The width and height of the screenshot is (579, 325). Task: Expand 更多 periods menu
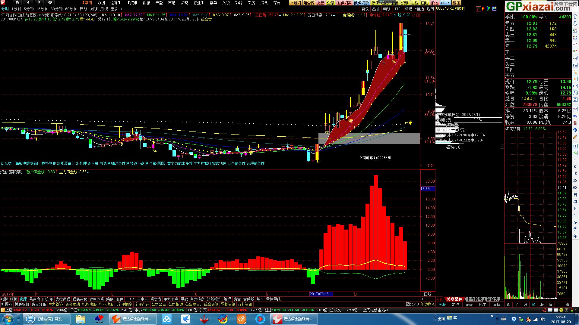pyautogui.click(x=116, y=9)
